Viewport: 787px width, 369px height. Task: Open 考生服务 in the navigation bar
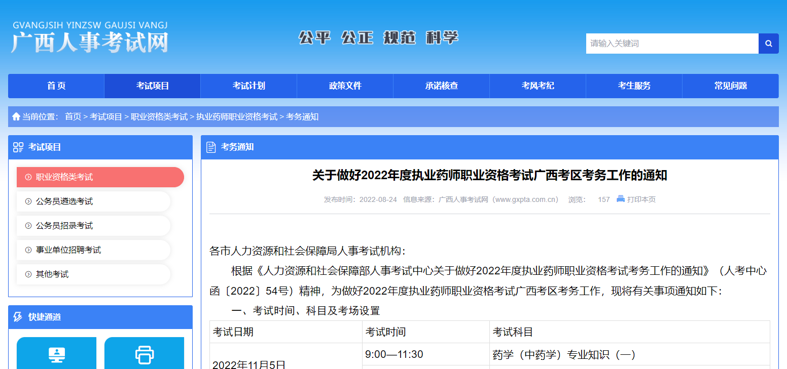[x=634, y=86]
